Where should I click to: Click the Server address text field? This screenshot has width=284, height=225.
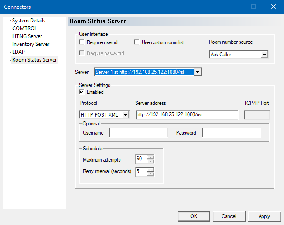(186, 114)
